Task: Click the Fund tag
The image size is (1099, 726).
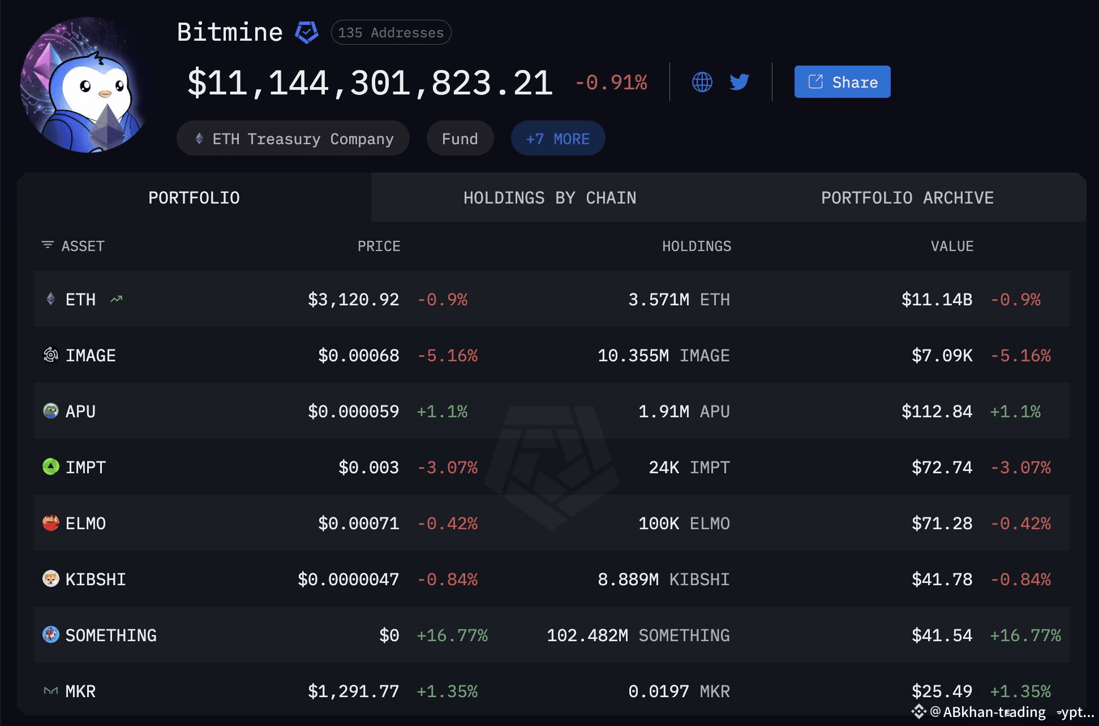Action: click(x=460, y=139)
